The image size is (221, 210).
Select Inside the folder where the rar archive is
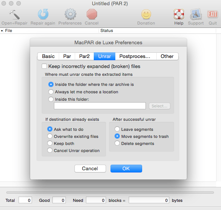(x=51, y=84)
